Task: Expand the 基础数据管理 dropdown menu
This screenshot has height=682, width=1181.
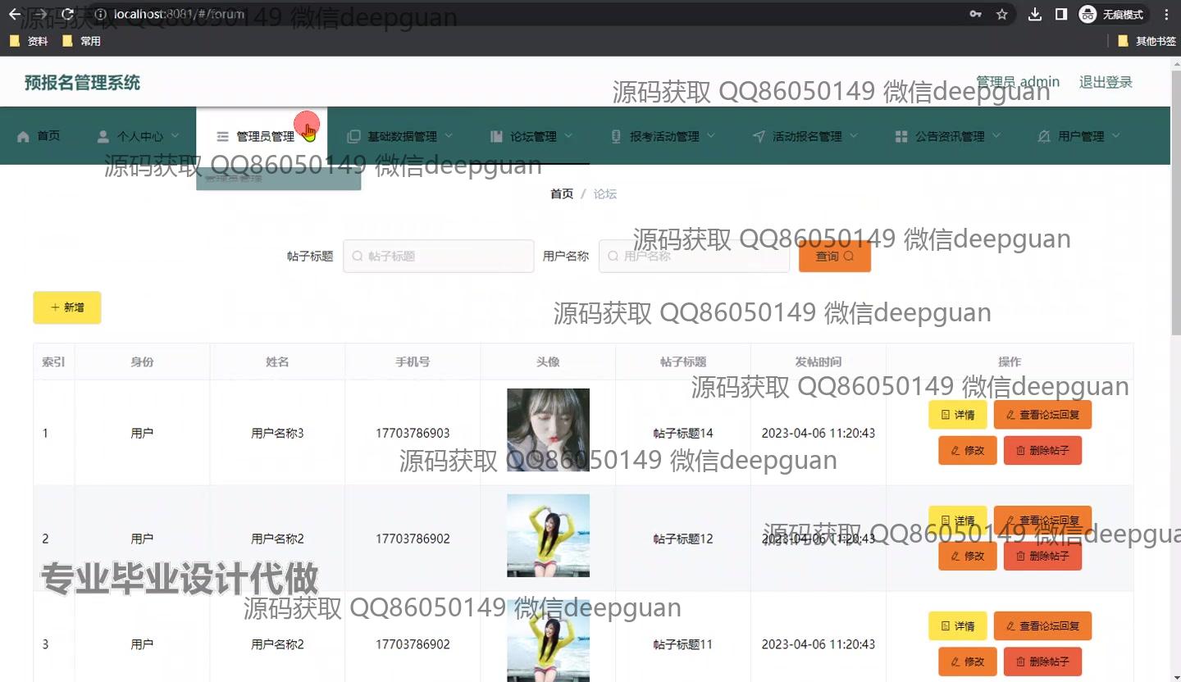Action: [x=400, y=136]
